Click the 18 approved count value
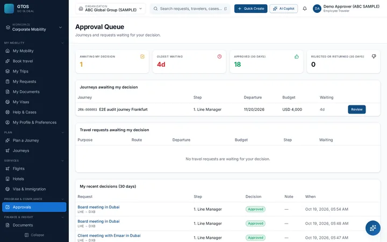Image resolution: width=387 pixels, height=242 pixels. [x=238, y=65]
